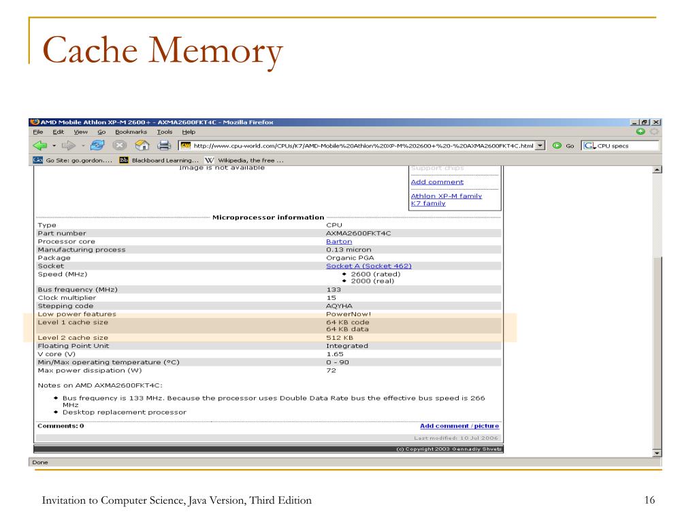Follow the 'Barton' processor core link
697x522 pixels.
point(339,241)
